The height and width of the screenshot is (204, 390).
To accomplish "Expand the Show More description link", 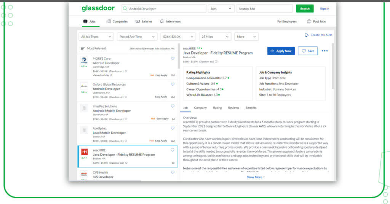I will coord(256,177).
